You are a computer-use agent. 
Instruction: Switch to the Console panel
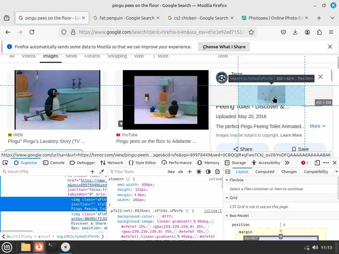click(54, 163)
